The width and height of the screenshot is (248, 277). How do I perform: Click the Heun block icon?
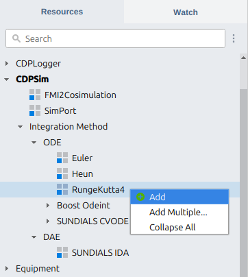coord(62,173)
